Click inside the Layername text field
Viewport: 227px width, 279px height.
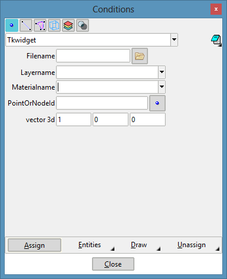(107, 72)
